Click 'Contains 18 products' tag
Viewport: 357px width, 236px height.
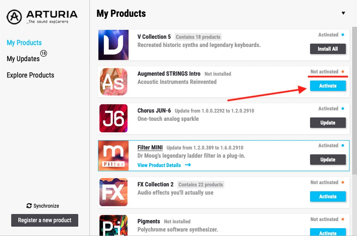[x=198, y=37]
